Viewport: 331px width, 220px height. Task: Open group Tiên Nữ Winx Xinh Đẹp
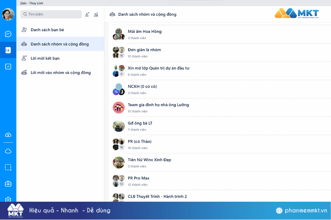coord(220,162)
